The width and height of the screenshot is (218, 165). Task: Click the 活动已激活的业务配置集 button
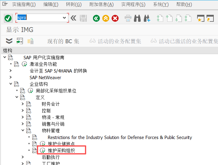184,41
